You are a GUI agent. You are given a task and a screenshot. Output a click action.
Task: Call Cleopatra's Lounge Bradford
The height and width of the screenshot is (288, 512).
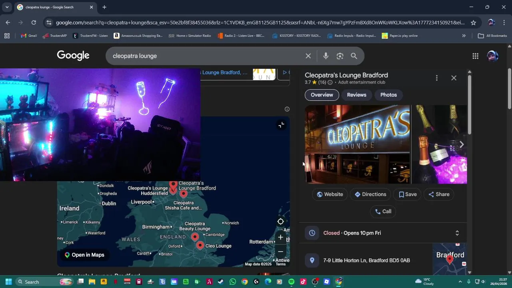383,212
